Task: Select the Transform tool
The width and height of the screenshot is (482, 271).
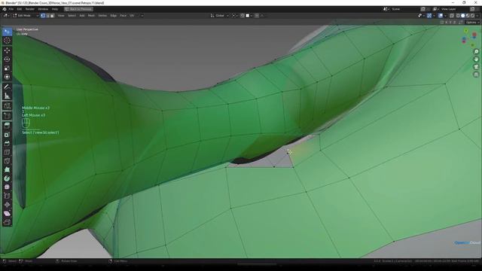Action: tap(7, 77)
